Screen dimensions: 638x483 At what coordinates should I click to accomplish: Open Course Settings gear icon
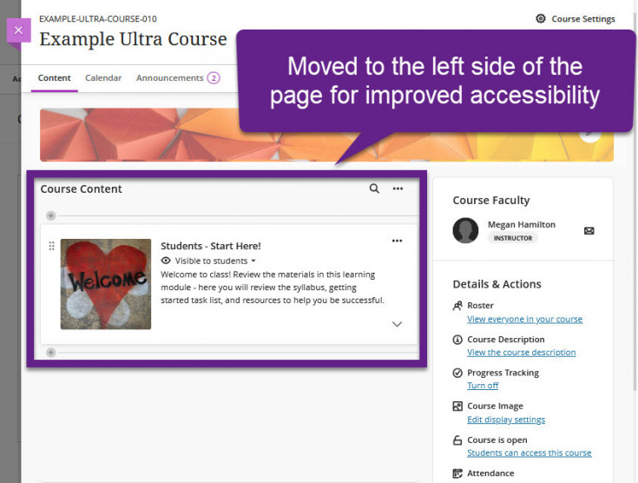point(540,19)
